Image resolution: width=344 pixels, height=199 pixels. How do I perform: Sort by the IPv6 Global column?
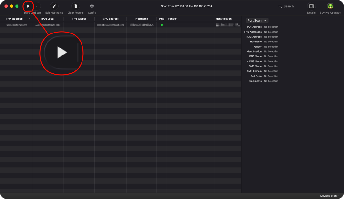point(79,19)
